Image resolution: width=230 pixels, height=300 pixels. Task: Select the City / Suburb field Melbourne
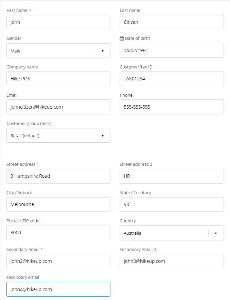click(58, 205)
